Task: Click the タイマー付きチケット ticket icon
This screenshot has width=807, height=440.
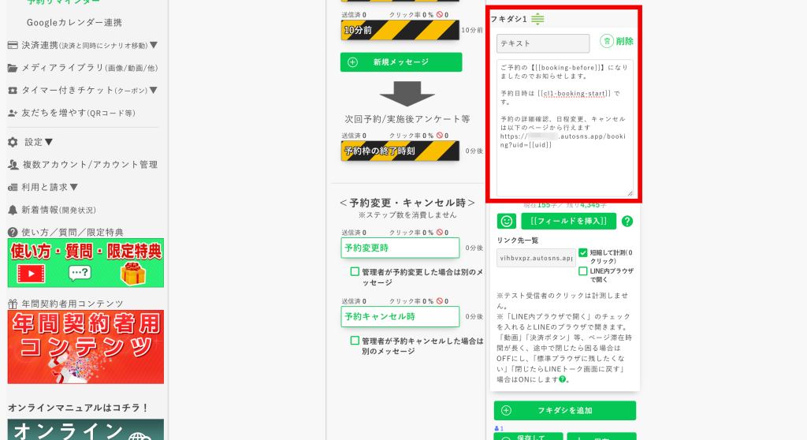Action: [13, 91]
